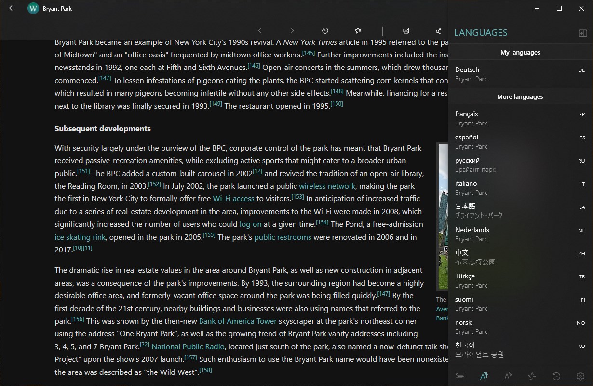Open the ice skating rink link
The width and height of the screenshot is (593, 386).
click(80, 237)
